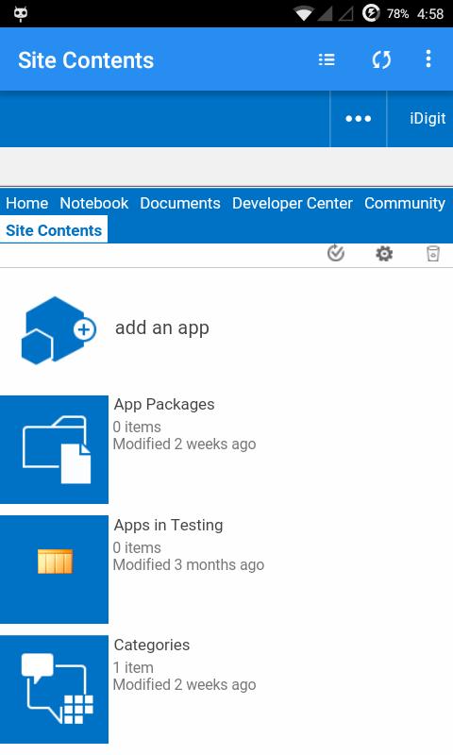The width and height of the screenshot is (453, 755).
Task: Switch to the Notebook tab
Action: [93, 203]
